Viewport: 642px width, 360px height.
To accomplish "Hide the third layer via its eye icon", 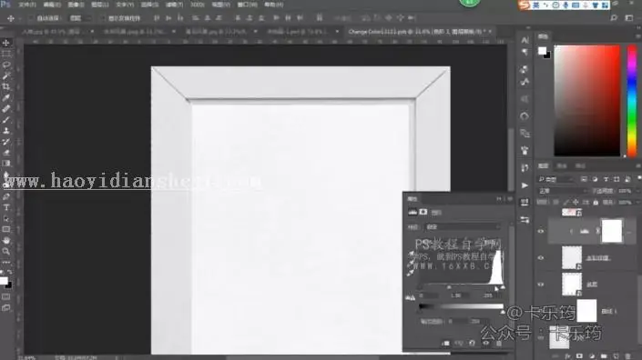I will coord(541,285).
